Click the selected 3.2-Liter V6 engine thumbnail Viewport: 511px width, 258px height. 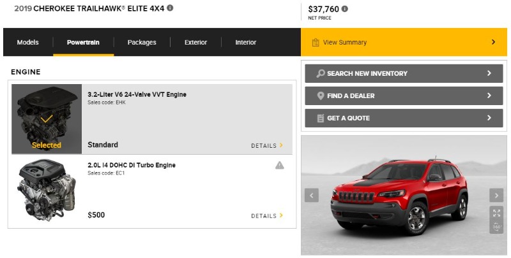click(x=47, y=119)
